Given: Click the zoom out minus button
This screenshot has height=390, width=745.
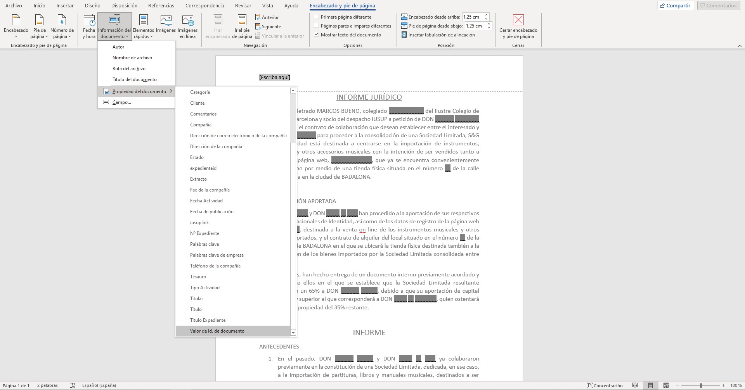Looking at the screenshot, I should (678, 385).
